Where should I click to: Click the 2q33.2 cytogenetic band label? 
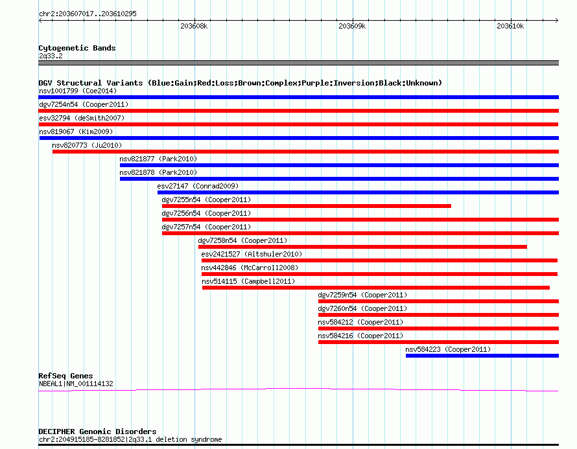(x=51, y=56)
